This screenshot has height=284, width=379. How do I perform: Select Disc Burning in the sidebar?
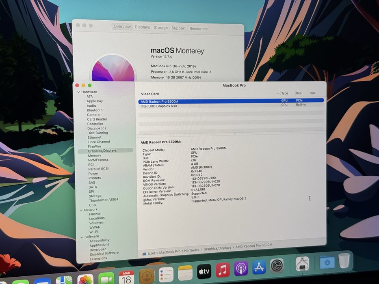click(97, 133)
